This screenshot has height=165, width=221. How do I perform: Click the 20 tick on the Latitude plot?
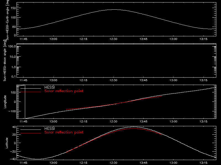pyautogui.click(x=14, y=135)
